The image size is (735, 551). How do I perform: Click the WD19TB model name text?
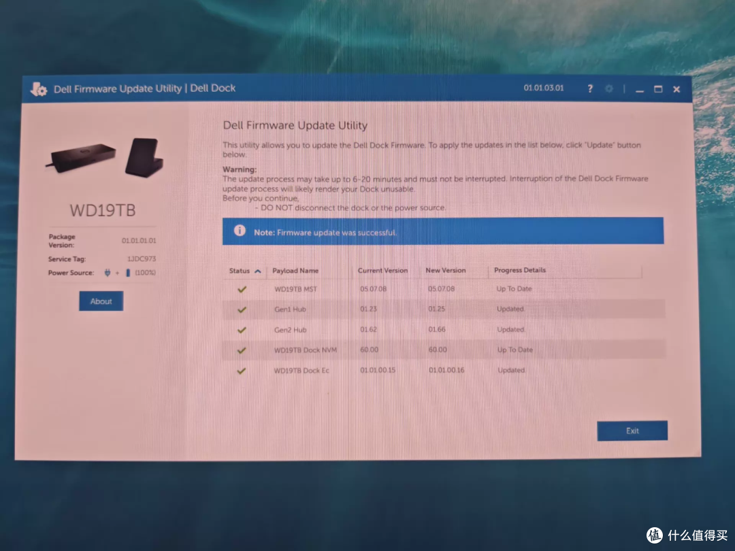pyautogui.click(x=103, y=210)
